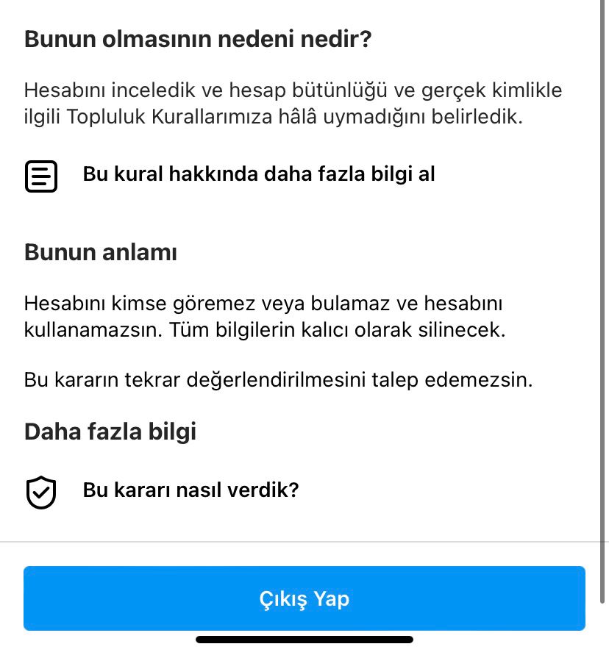
Task: Tap the shield checkmark icon
Action: pos(41,492)
